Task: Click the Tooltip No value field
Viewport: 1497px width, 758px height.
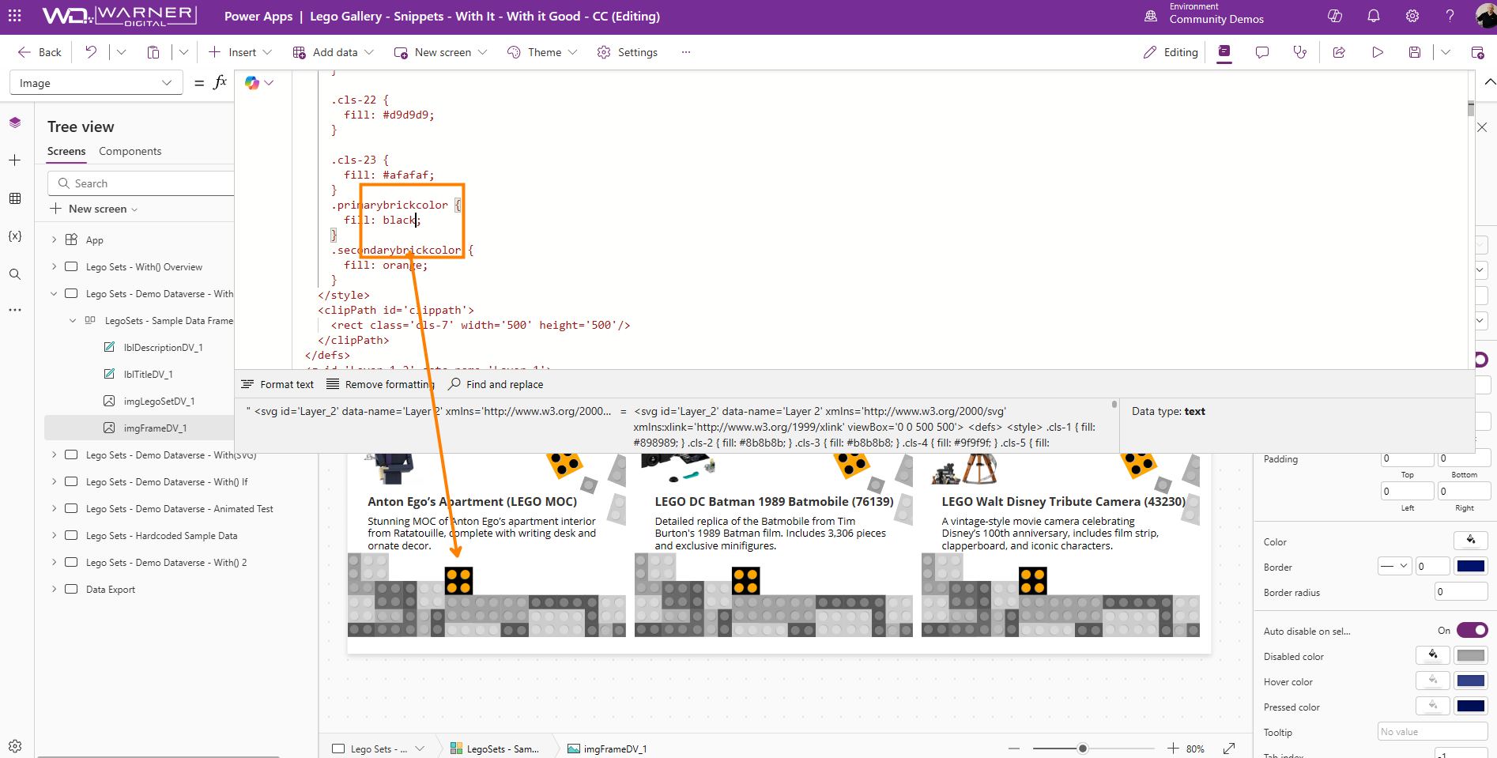Action: coord(1432,731)
